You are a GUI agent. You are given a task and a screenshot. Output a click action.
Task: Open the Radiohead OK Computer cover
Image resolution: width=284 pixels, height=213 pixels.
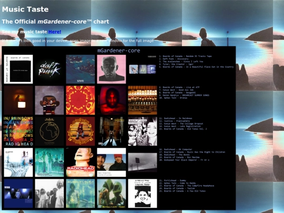pyautogui.click(x=18, y=163)
